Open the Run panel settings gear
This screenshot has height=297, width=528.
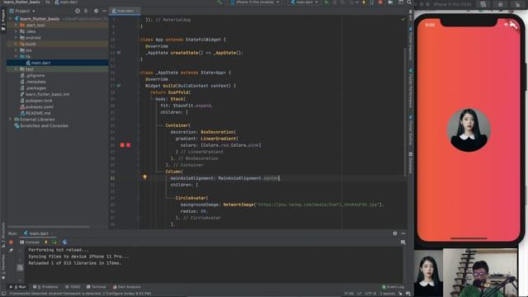click(x=395, y=233)
